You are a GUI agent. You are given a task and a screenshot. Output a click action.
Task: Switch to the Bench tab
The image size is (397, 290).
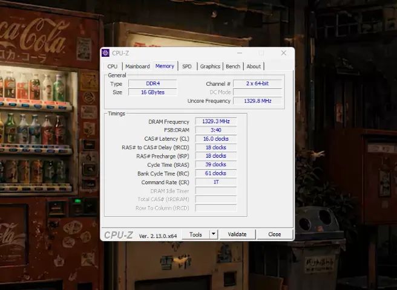click(x=233, y=66)
